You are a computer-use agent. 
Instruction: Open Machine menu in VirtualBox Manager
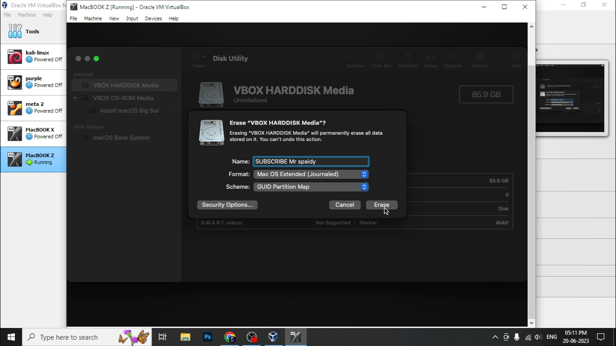click(x=27, y=15)
